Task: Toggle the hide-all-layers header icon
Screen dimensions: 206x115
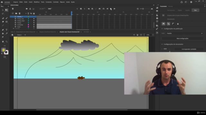Action: pos(31,13)
